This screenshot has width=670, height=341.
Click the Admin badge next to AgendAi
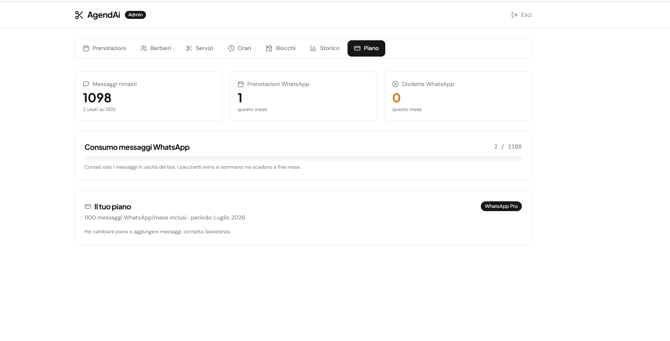135,15
